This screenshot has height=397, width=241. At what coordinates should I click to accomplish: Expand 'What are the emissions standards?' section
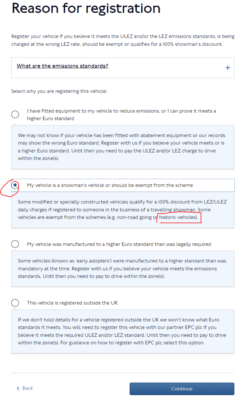click(62, 66)
